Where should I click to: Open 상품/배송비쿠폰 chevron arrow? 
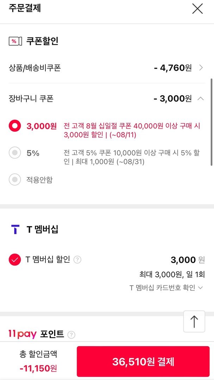click(201, 68)
